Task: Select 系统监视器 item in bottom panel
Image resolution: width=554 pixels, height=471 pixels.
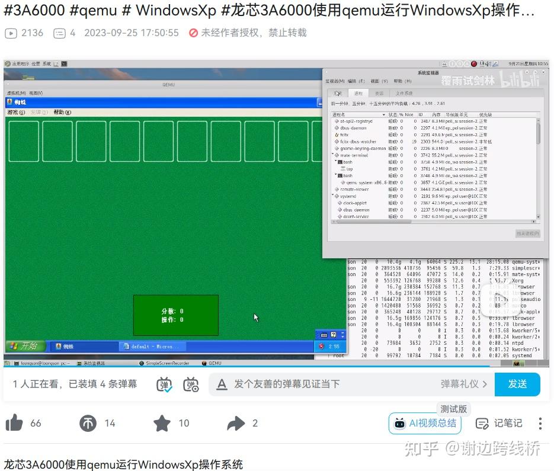Action: coord(91,363)
